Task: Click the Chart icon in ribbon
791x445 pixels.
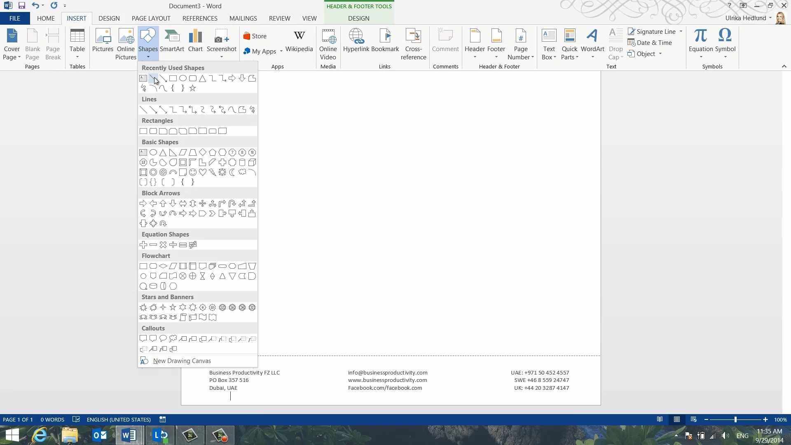Action: tap(195, 41)
